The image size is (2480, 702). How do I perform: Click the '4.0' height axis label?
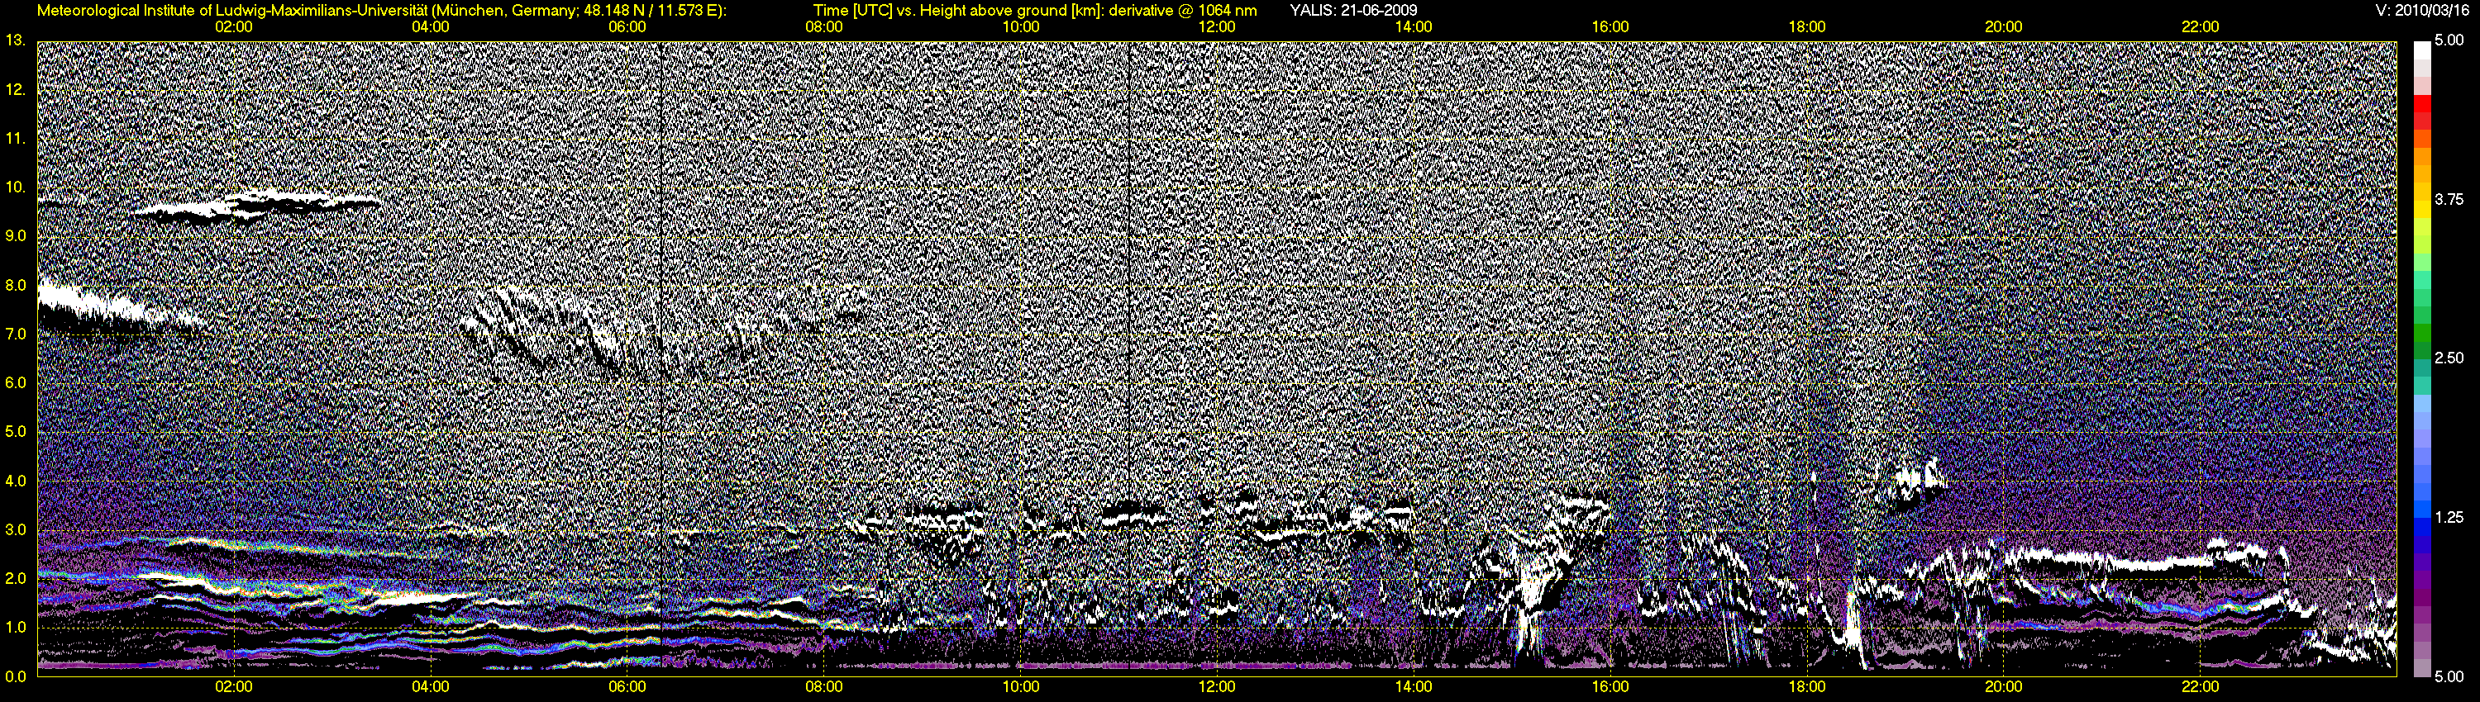pyautogui.click(x=16, y=481)
